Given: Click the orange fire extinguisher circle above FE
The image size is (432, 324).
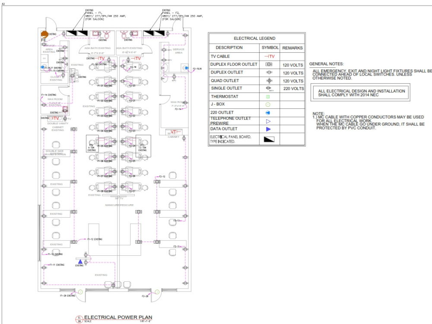Looking at the screenshot, I should click(44, 35).
